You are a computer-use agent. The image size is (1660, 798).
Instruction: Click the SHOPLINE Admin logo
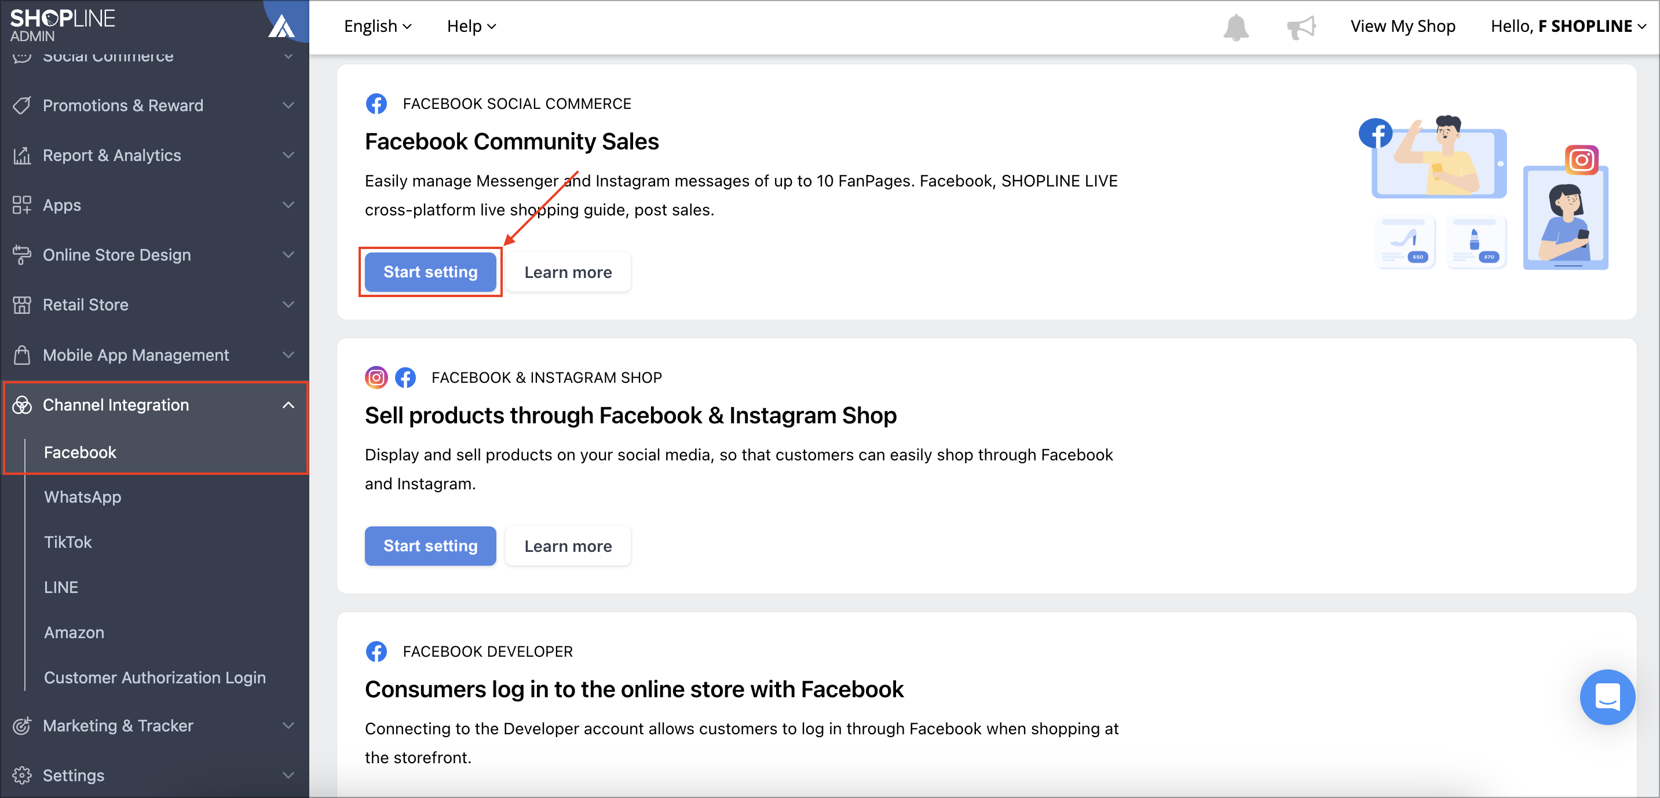63,25
